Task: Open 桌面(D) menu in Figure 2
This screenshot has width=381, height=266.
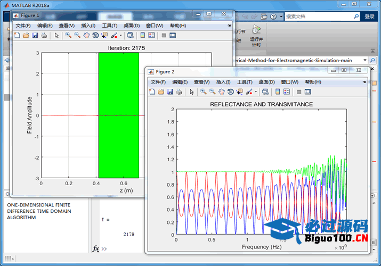Action: tap(267, 82)
